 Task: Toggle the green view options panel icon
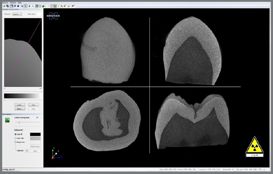point(55,6)
